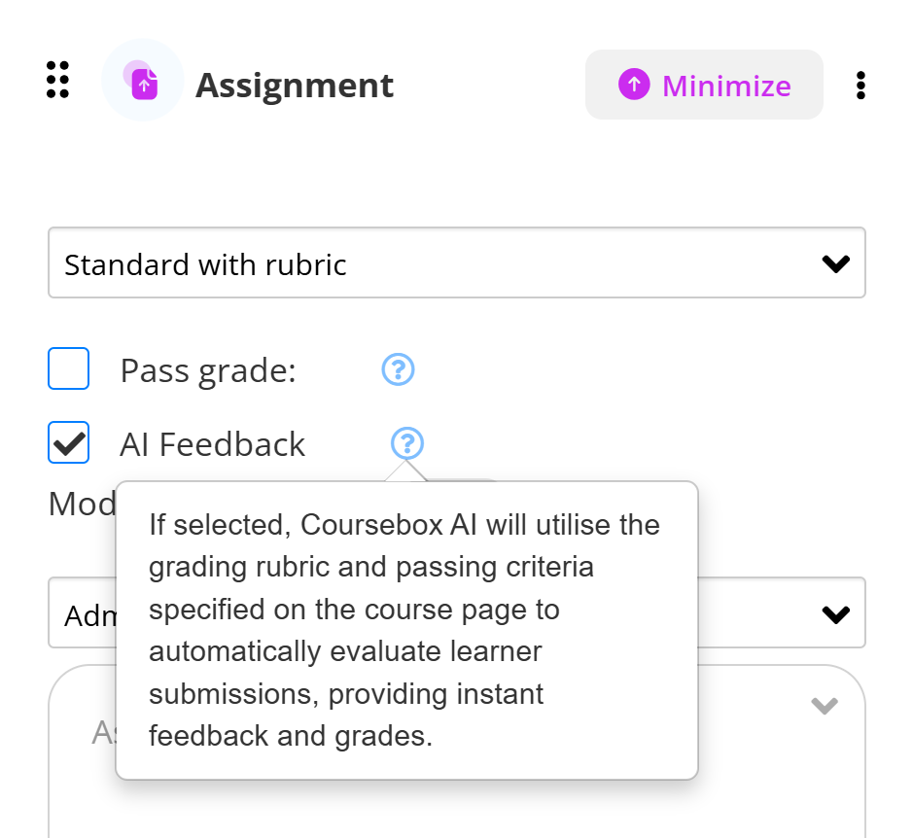
Task: Click the Assignment heading title
Action: click(x=295, y=86)
